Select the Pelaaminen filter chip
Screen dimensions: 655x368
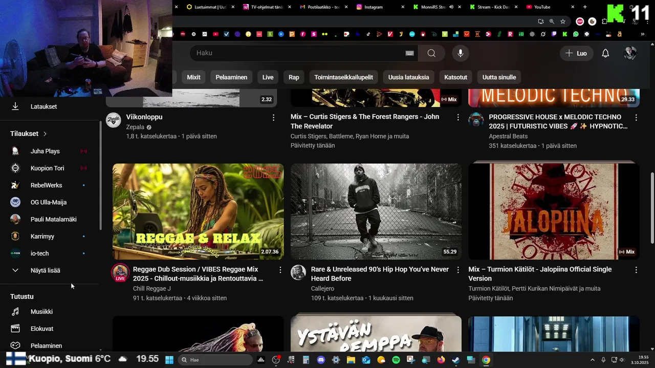point(231,77)
